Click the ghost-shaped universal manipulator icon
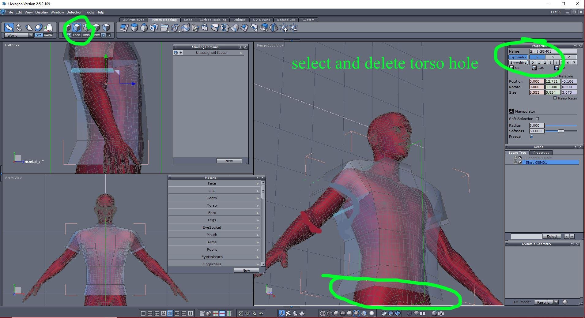 (x=48, y=28)
